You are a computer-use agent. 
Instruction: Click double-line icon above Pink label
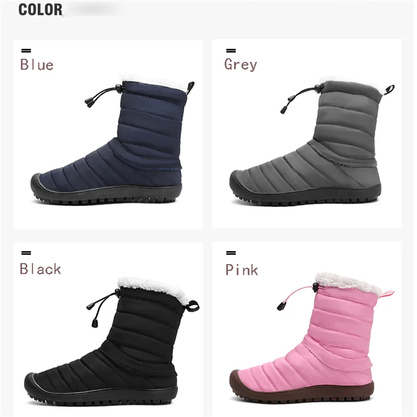[x=231, y=253]
